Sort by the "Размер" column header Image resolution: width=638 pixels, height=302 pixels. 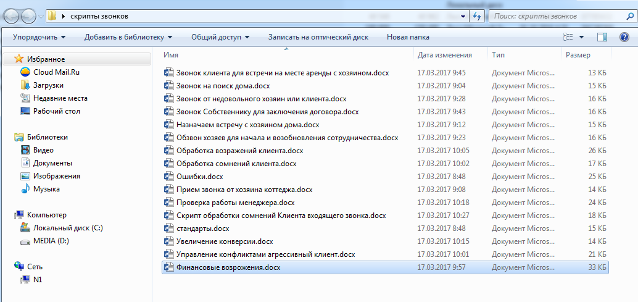pyautogui.click(x=578, y=55)
